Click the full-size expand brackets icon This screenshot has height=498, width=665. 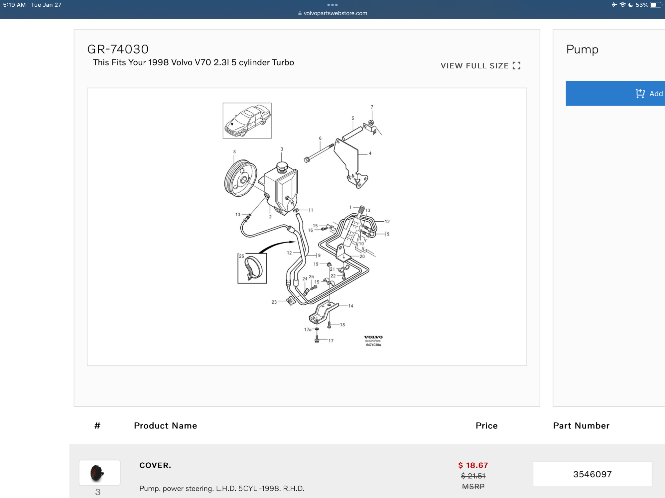[516, 65]
